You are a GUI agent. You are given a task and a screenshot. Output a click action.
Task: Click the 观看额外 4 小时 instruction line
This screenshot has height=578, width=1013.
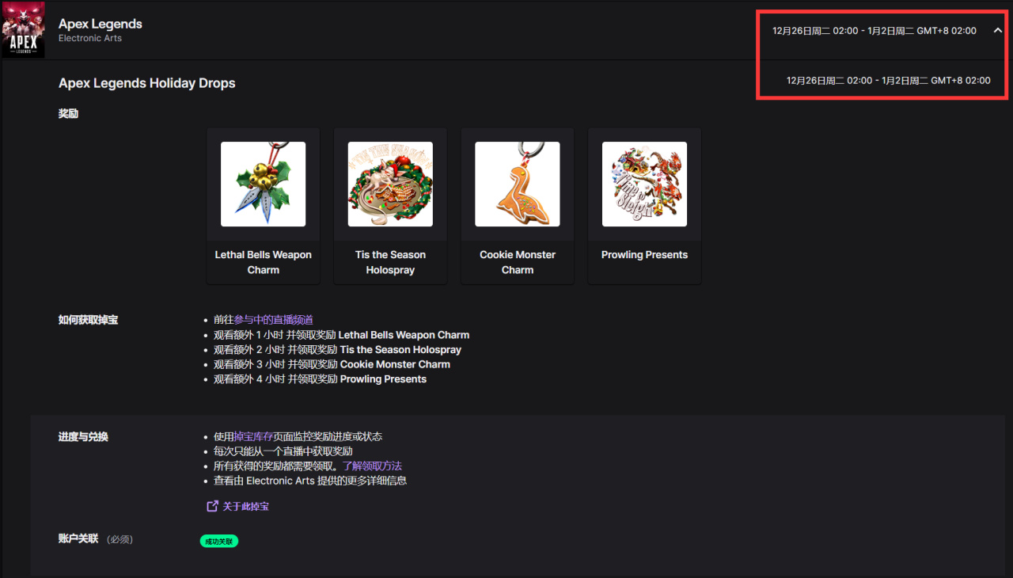point(320,379)
